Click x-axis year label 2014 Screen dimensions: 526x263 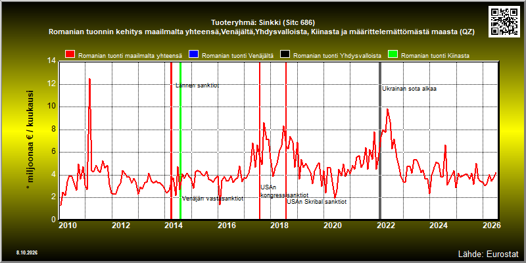point(174,225)
